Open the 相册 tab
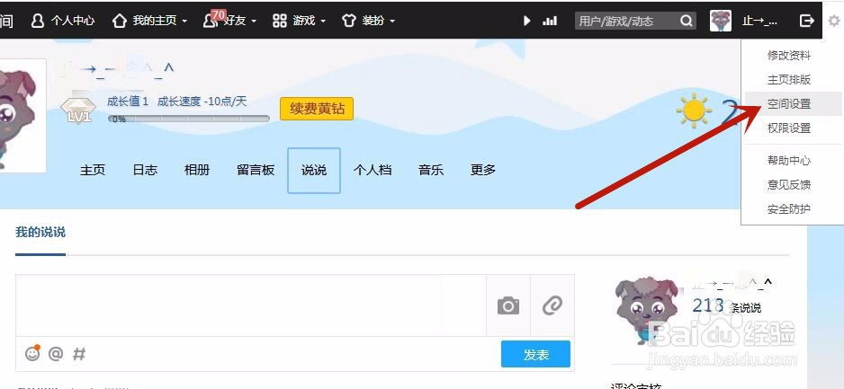Image resolution: width=844 pixels, height=389 pixels. 197,171
